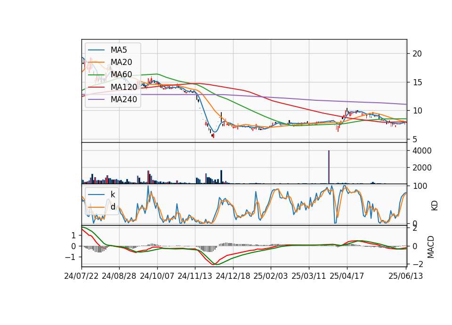The image size is (452, 325).
Task: Click the KD axis title
Action: pyautogui.click(x=435, y=206)
